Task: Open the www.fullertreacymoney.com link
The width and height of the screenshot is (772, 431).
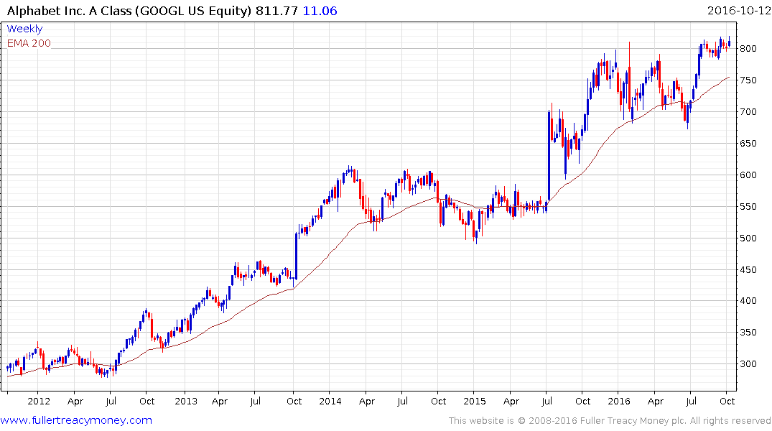Action: tap(76, 420)
